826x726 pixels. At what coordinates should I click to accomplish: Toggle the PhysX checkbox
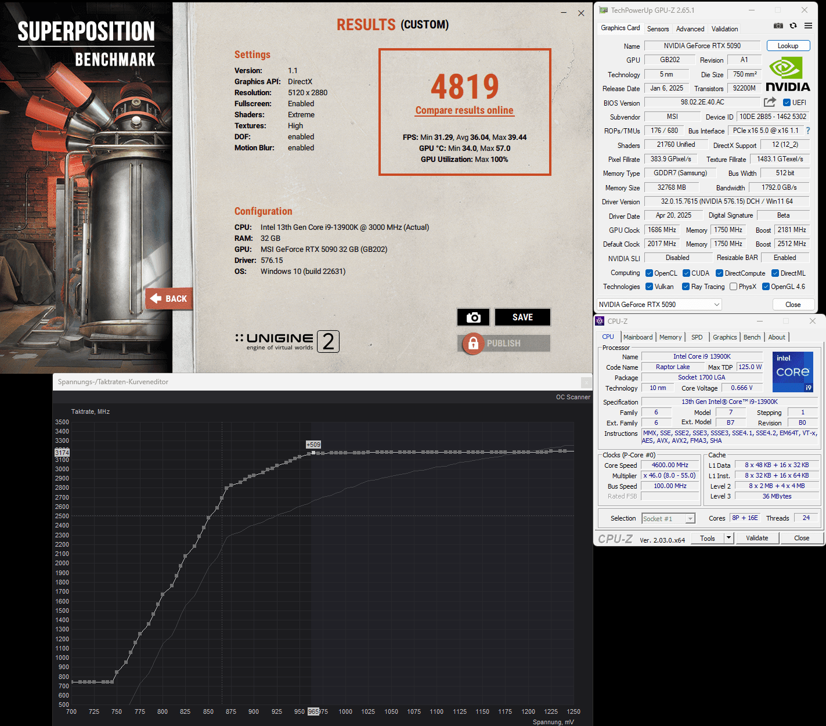tap(733, 287)
